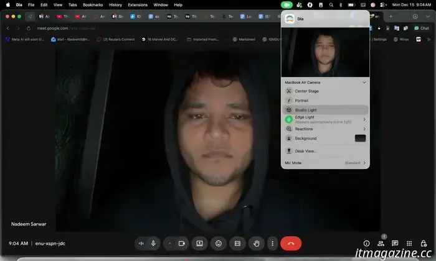Open Marksheet bookmark
This screenshot has width=436, height=261.
point(244,39)
